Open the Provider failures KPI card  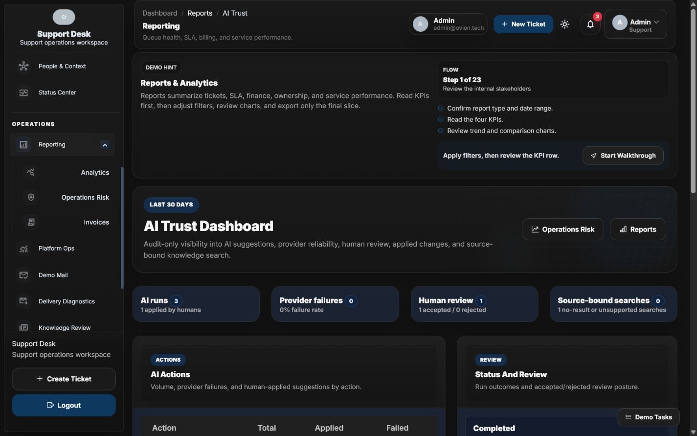pos(335,304)
